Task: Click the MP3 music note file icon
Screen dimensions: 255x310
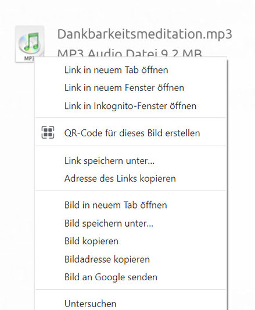Action: [x=30, y=44]
